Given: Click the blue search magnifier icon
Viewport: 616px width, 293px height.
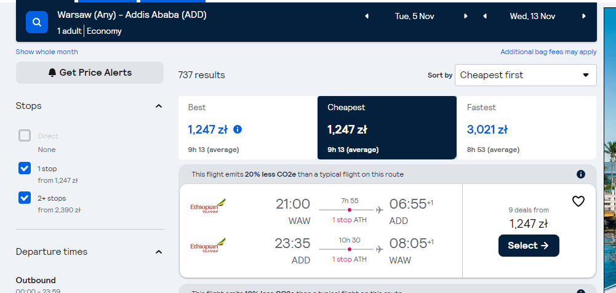Looking at the screenshot, I should [x=37, y=22].
